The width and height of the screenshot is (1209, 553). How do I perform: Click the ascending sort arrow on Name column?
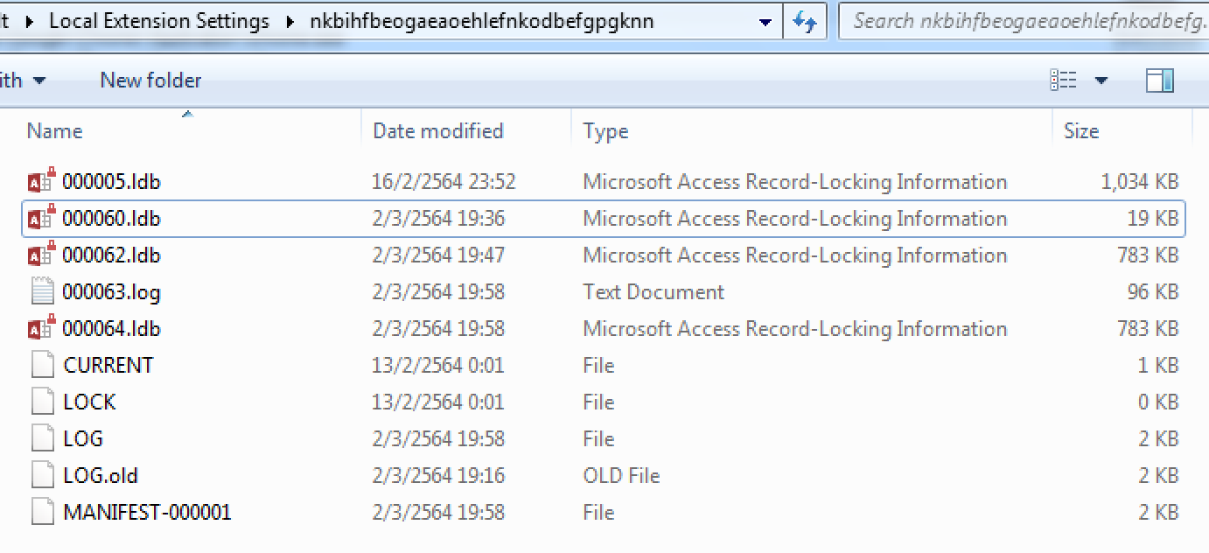pos(186,111)
